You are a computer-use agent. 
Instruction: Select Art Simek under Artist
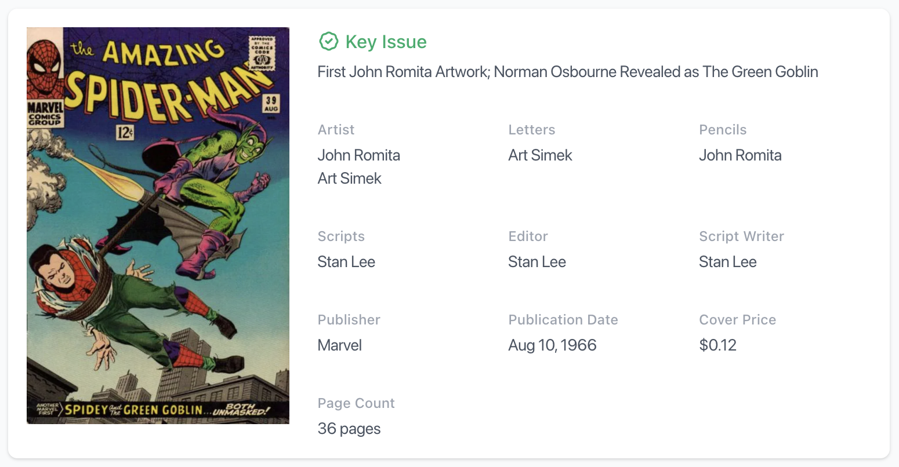tap(350, 178)
